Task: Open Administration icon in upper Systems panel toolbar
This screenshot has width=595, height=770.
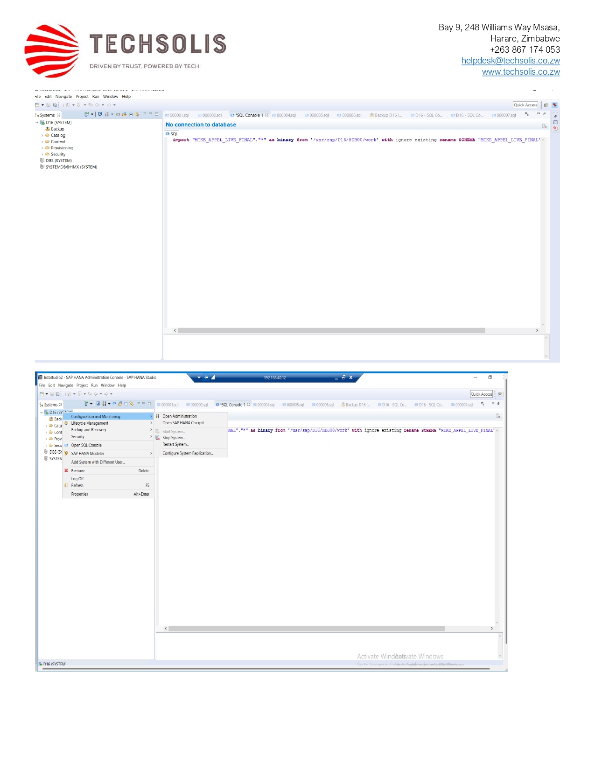Action: pyautogui.click(x=107, y=114)
